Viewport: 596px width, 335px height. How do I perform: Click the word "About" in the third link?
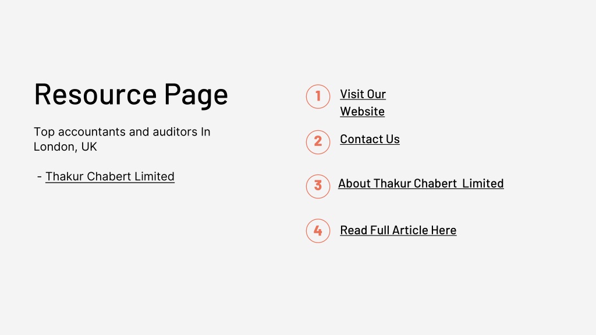(354, 183)
